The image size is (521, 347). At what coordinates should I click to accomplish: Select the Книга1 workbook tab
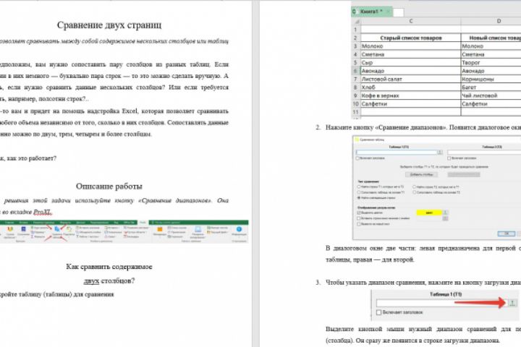pyautogui.click(x=371, y=12)
